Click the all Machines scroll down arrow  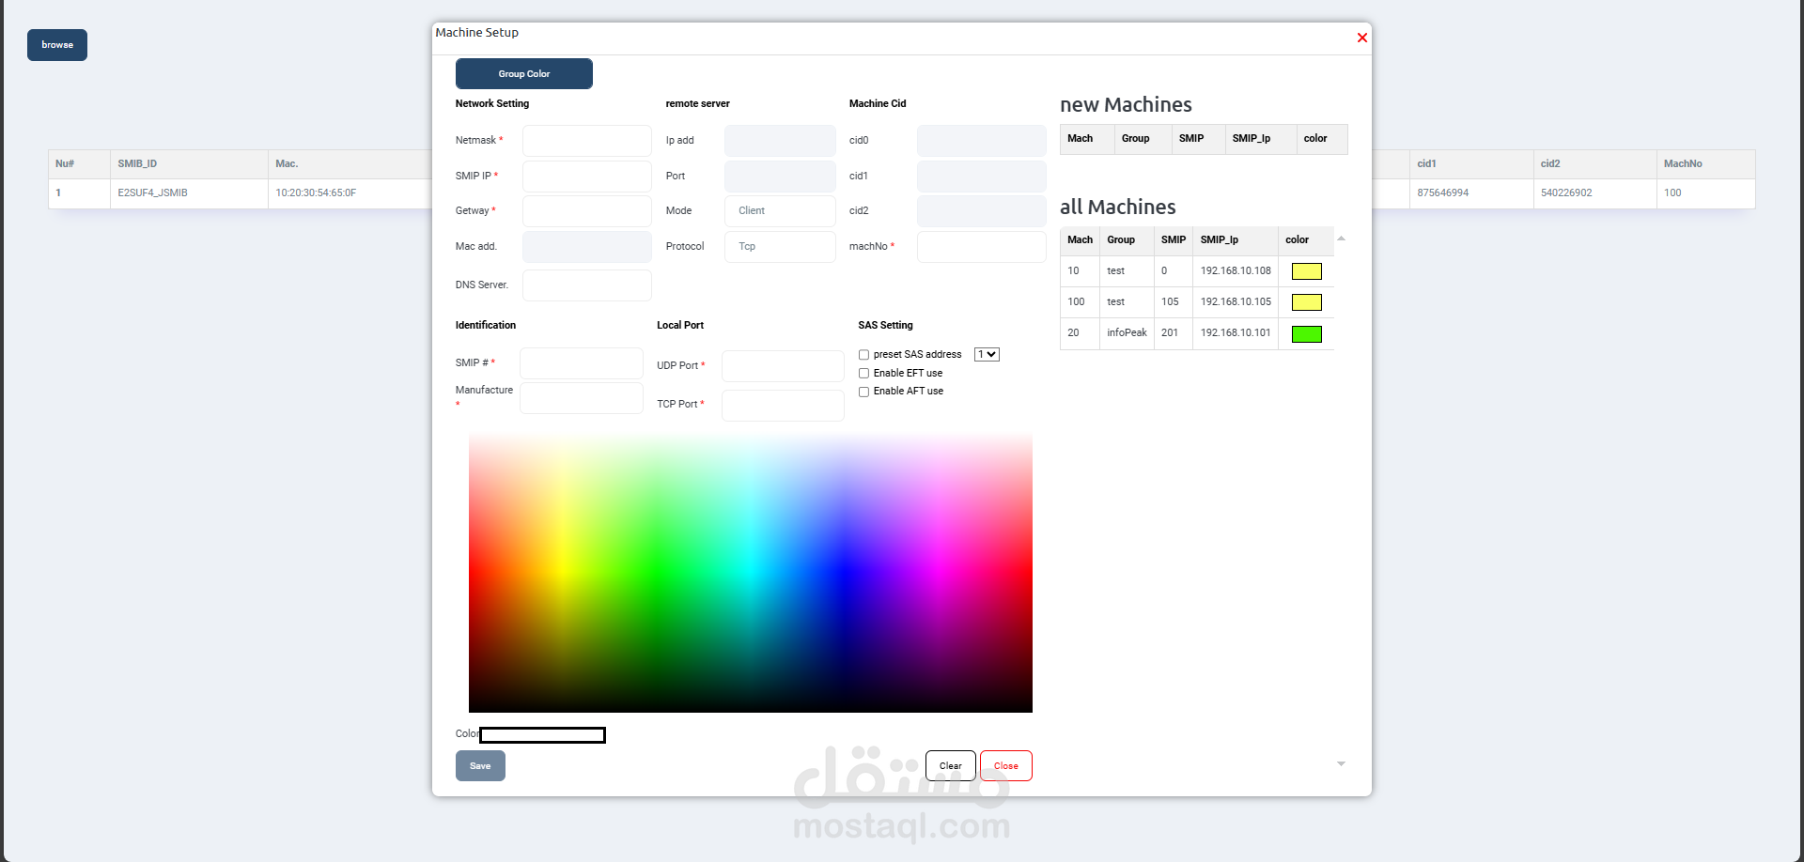click(x=1341, y=764)
